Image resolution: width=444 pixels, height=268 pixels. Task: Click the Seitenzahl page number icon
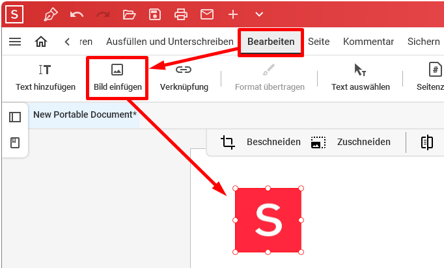[x=435, y=70]
